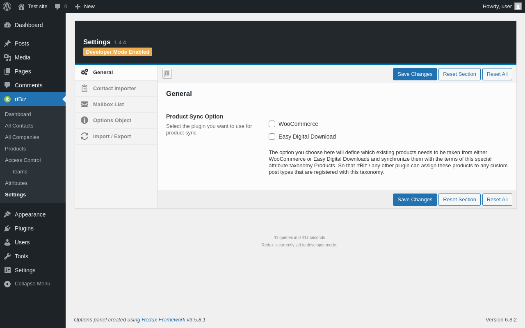Click the Settings sliders icon in sidebar
Image resolution: width=525 pixels, height=328 pixels.
7,270
